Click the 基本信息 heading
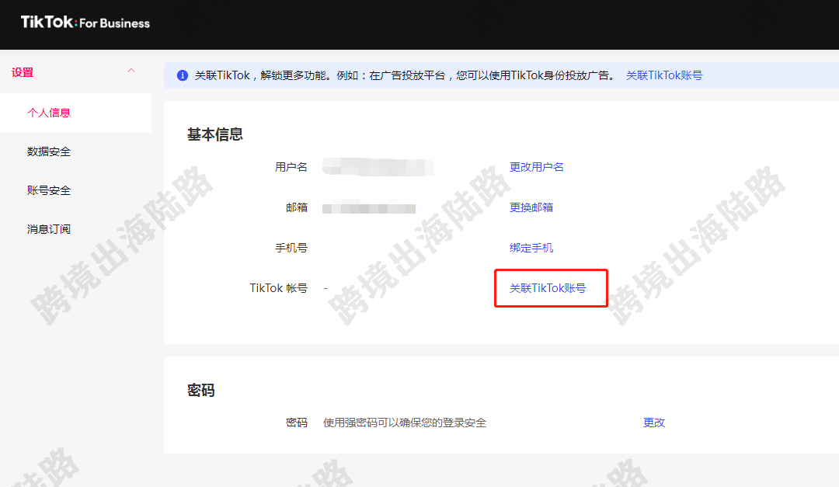This screenshot has width=839, height=487. point(215,134)
